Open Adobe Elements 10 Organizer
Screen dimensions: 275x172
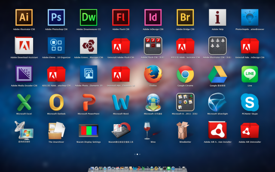pos(56,46)
